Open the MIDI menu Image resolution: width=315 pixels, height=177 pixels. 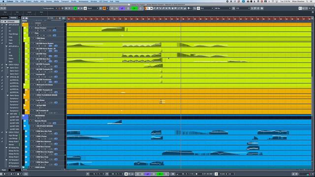pyautogui.click(x=42, y=1)
